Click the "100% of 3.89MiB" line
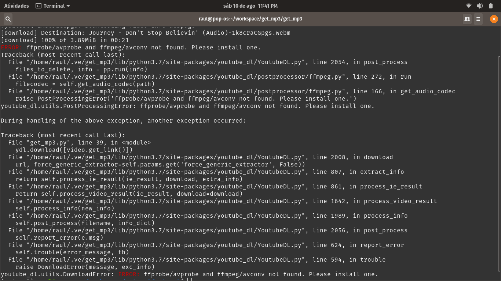 coord(65,40)
